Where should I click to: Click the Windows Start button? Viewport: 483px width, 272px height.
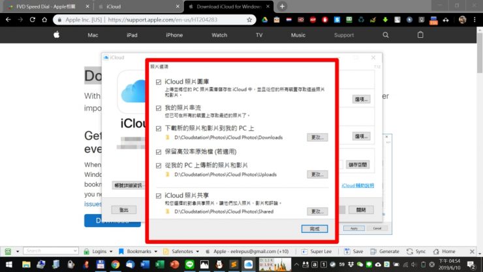tap(9, 264)
